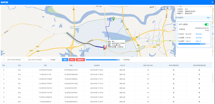
Task: Click the row number 10 cell
Action: tap(4, 88)
